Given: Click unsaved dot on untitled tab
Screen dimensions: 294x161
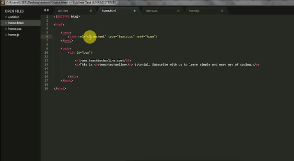Looking at the screenshot, I should tap(91, 11).
